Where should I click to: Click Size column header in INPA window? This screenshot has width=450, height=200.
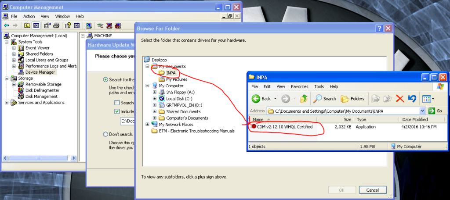tap(335, 119)
